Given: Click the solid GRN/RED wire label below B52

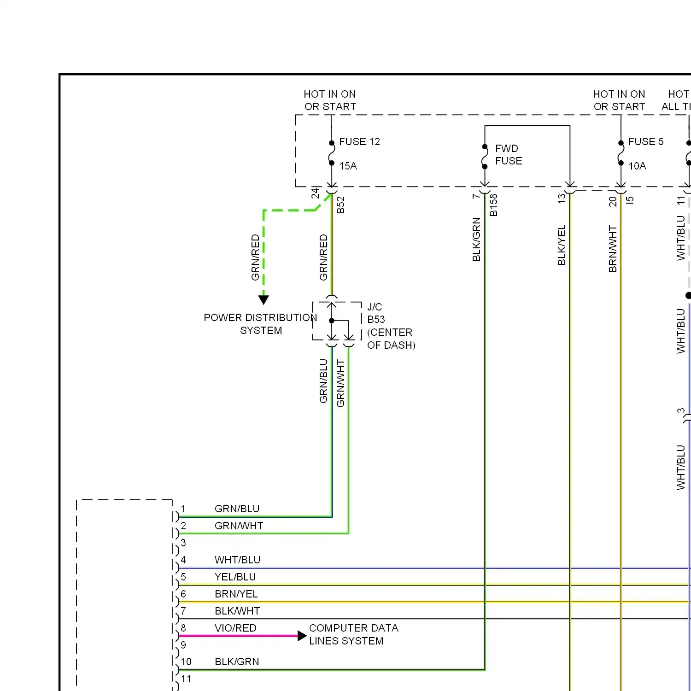Looking at the screenshot, I should click(323, 258).
